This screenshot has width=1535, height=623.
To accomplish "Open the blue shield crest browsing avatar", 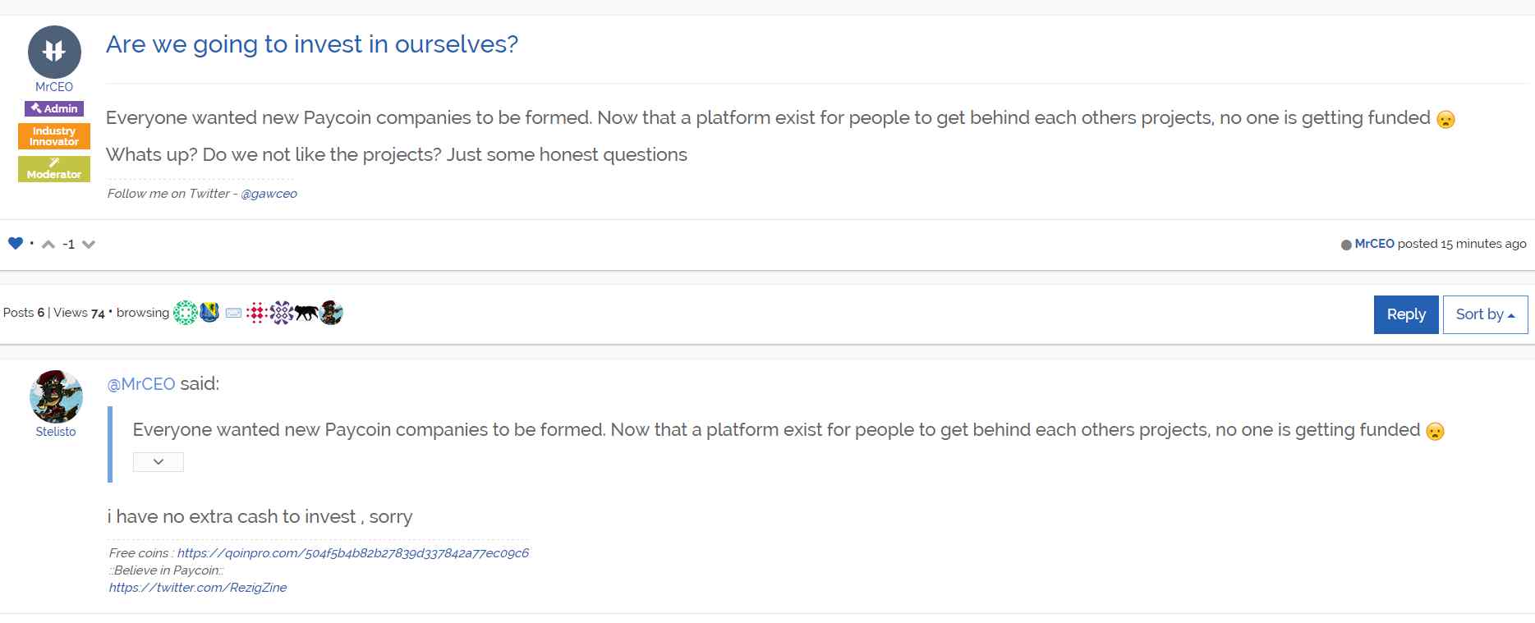I will [x=209, y=313].
